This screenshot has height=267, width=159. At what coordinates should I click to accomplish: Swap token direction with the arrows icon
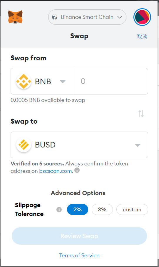[141, 114]
